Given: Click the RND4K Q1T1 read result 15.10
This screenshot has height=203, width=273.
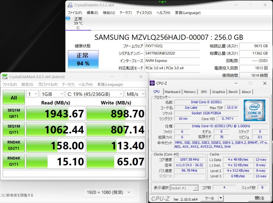Looking at the screenshot, I should tap(56, 161).
